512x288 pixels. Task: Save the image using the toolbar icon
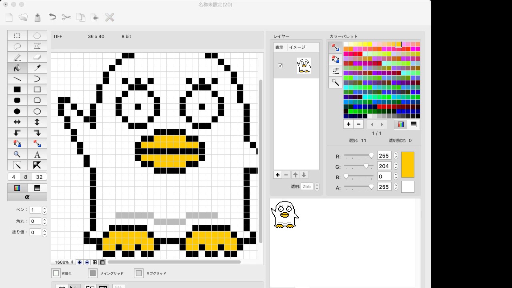(x=38, y=17)
